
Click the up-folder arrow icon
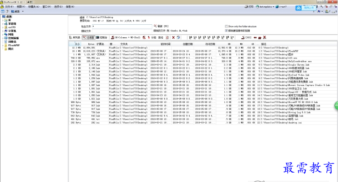coord(7,11)
